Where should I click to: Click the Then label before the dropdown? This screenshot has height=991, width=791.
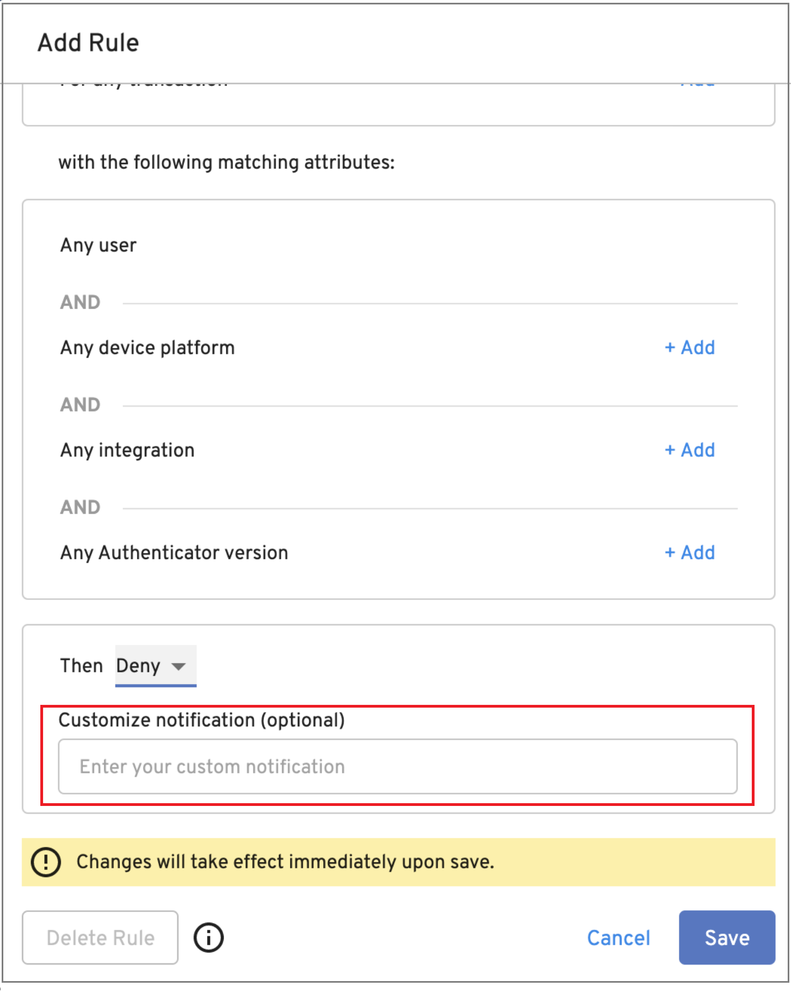[81, 666]
